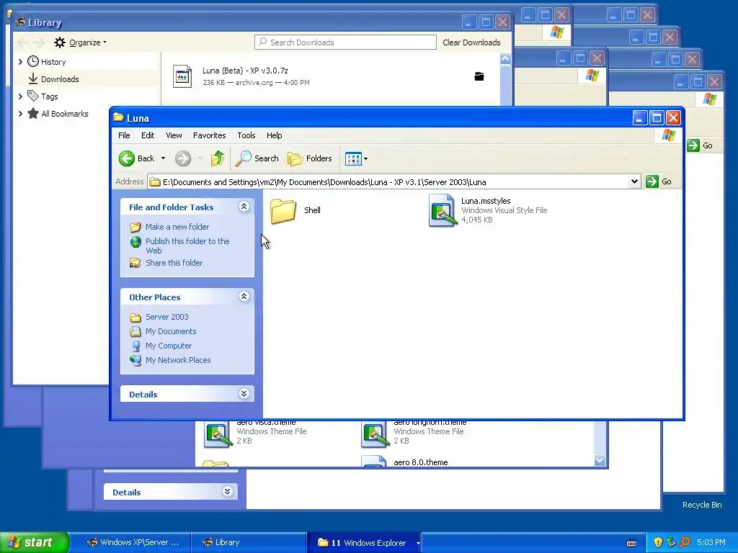Select the aero 8.0.theme file
The image size is (738, 553).
coord(420,462)
